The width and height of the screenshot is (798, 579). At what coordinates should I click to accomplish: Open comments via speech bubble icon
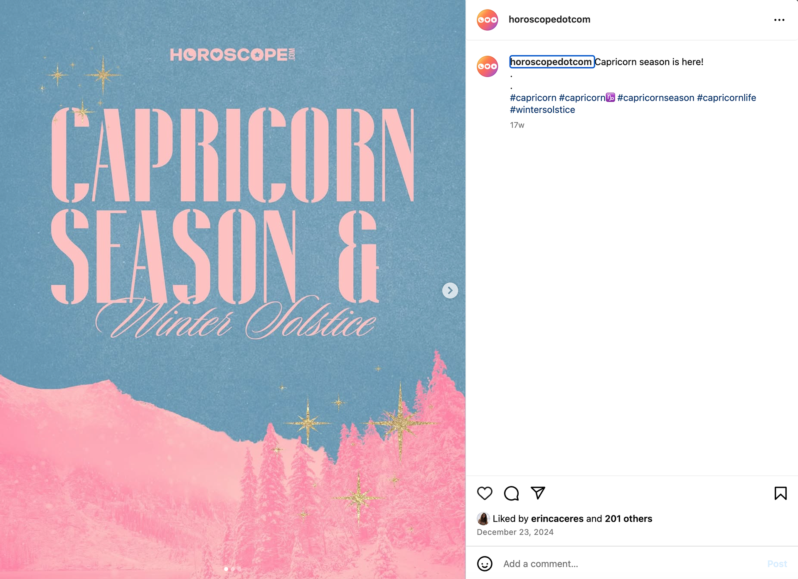pos(511,493)
